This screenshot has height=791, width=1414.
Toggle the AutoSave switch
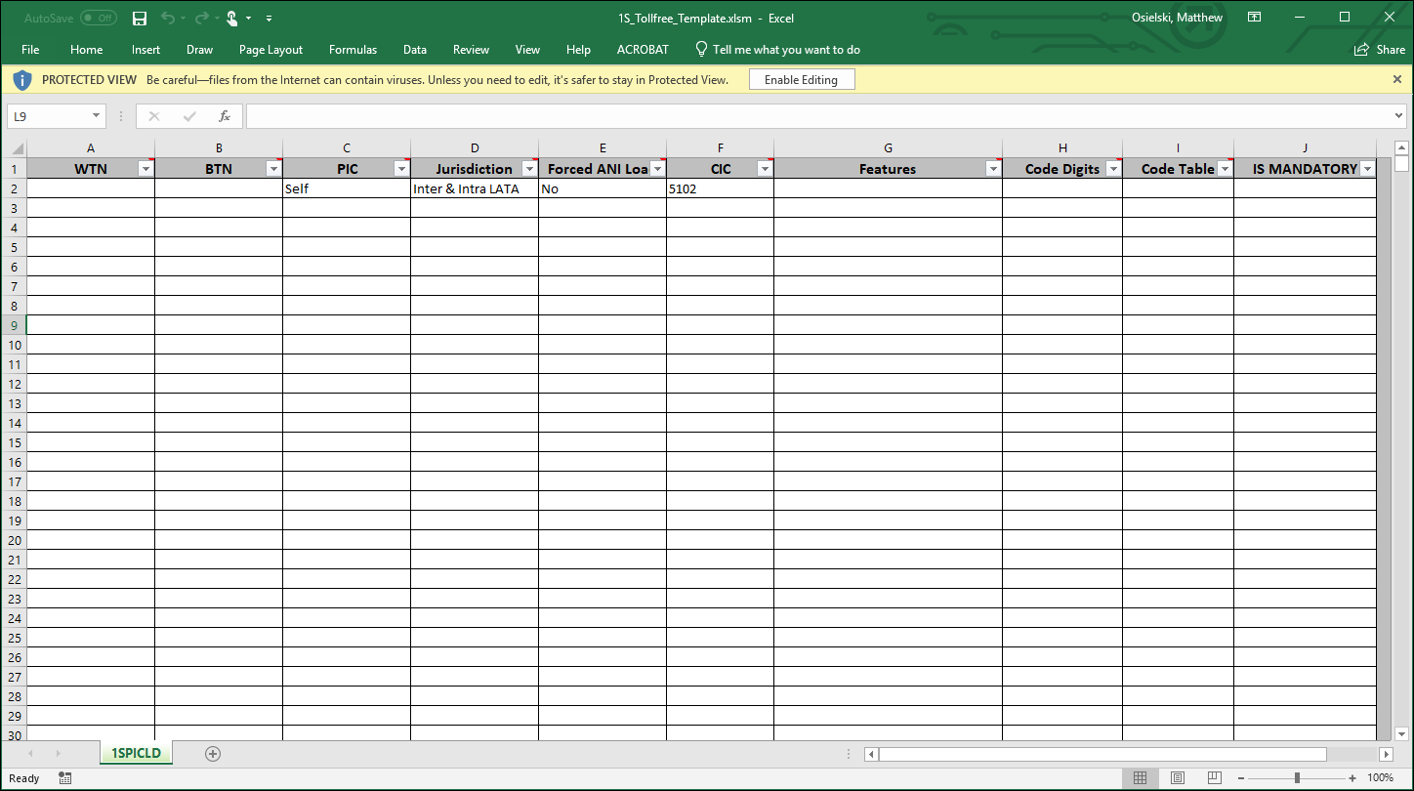coord(98,19)
